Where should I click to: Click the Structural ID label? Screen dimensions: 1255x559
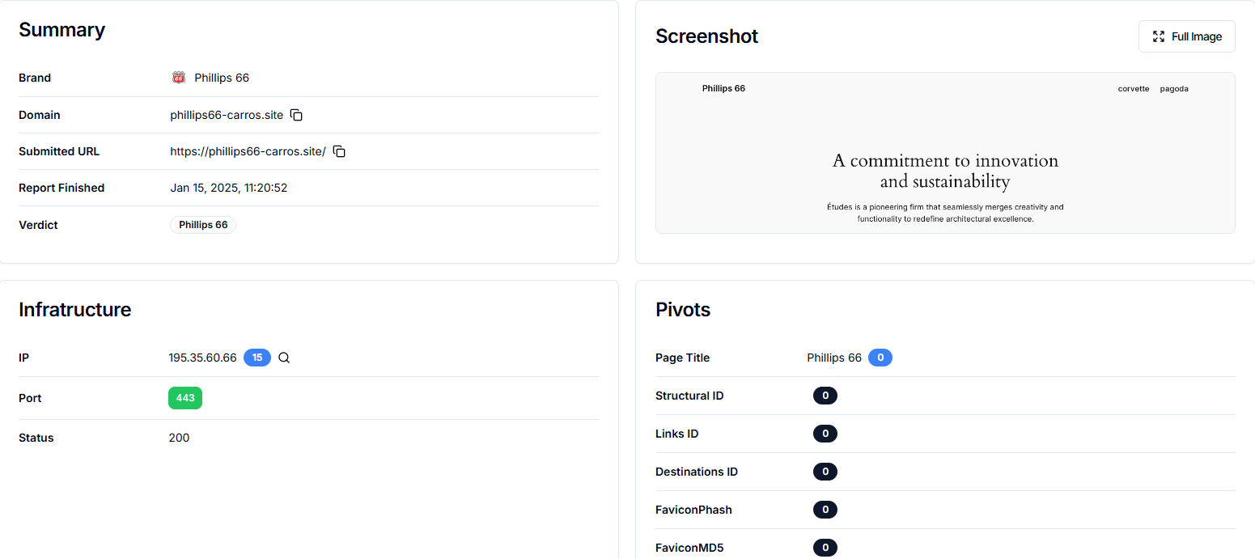[x=689, y=396]
